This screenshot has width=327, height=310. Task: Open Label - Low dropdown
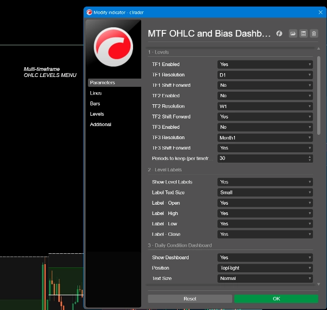tap(265, 224)
